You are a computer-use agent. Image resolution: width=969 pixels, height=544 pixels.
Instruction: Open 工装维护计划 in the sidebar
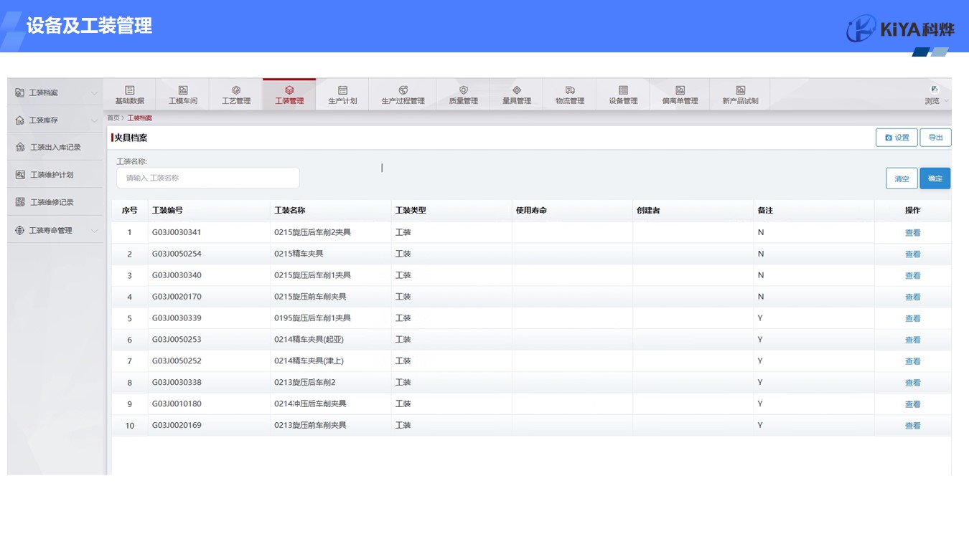[x=52, y=175]
